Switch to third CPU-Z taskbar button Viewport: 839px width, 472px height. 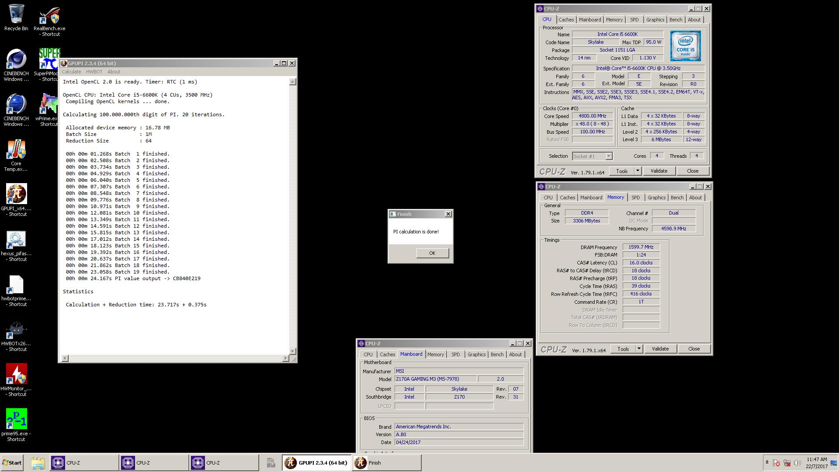[x=223, y=463]
